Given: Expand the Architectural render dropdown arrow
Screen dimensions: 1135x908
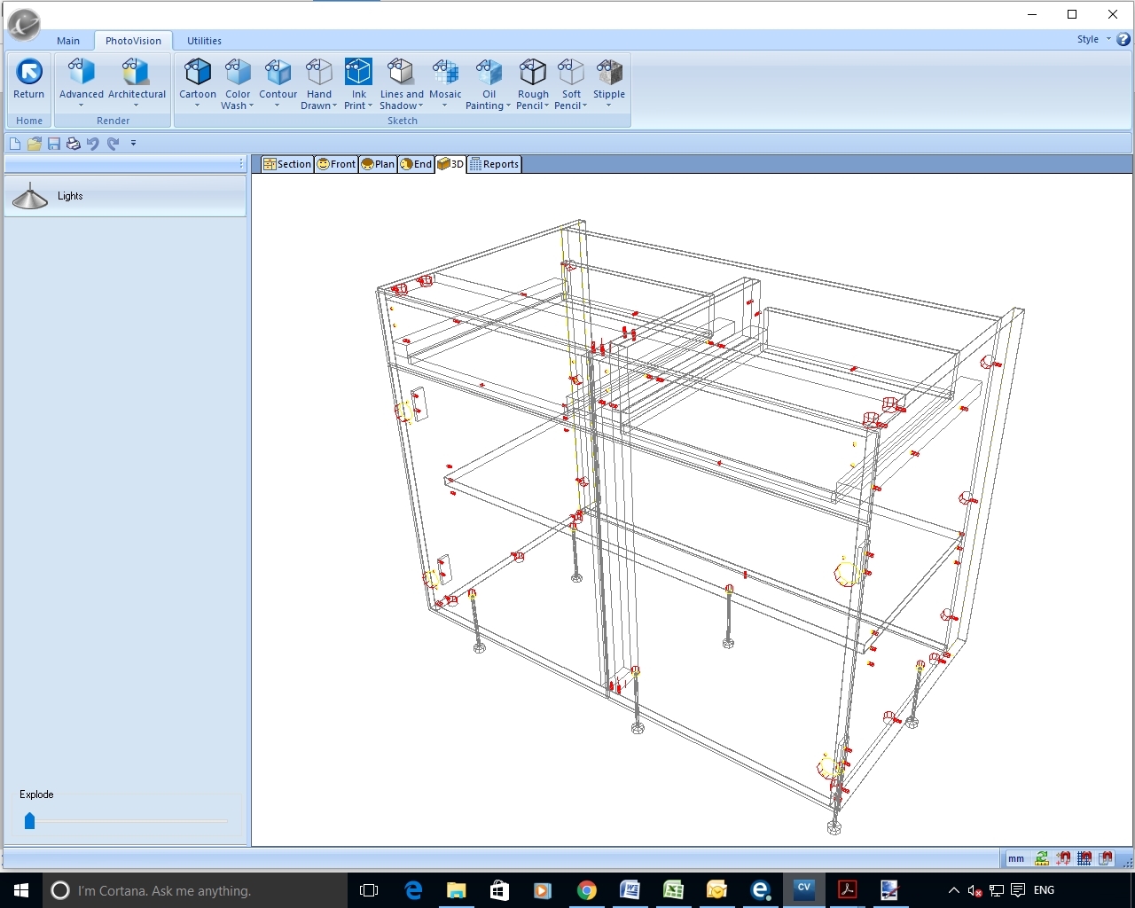Looking at the screenshot, I should coord(137,106).
